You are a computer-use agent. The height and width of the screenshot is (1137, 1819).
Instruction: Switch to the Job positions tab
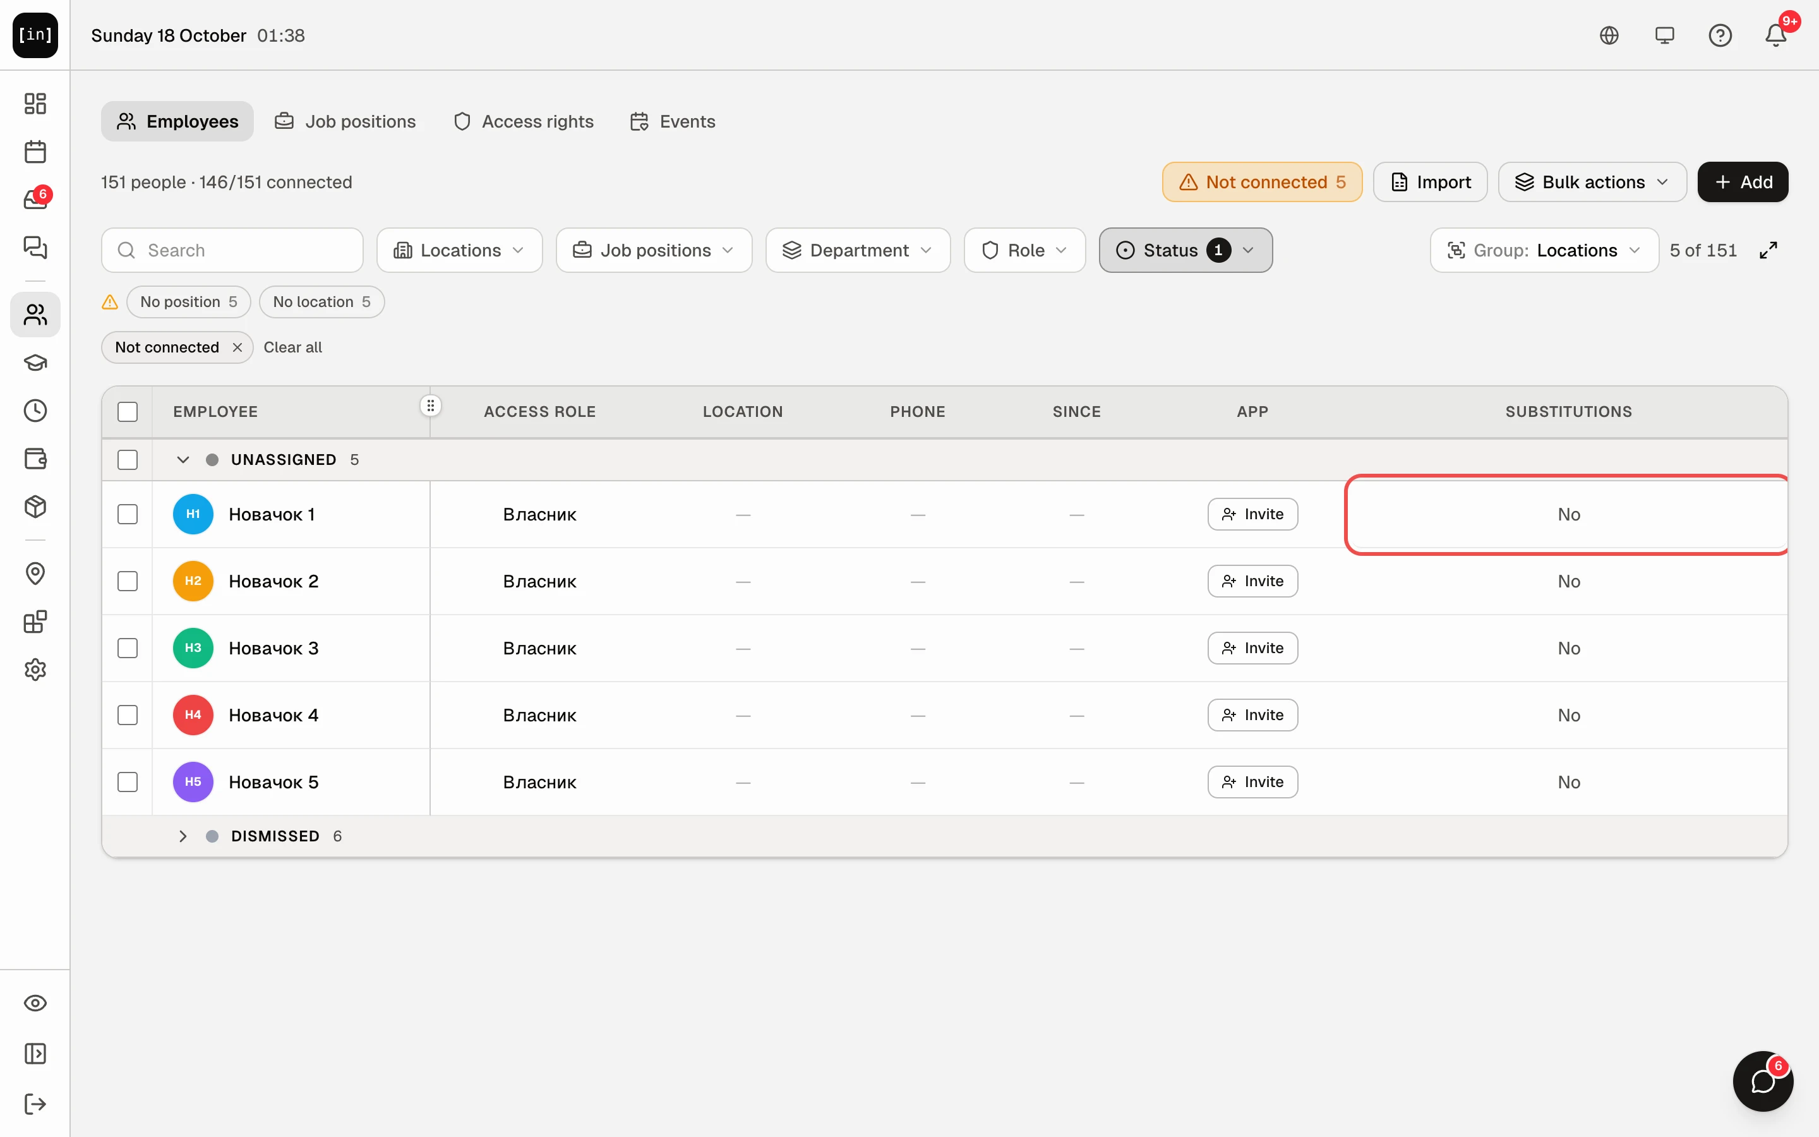[345, 121]
